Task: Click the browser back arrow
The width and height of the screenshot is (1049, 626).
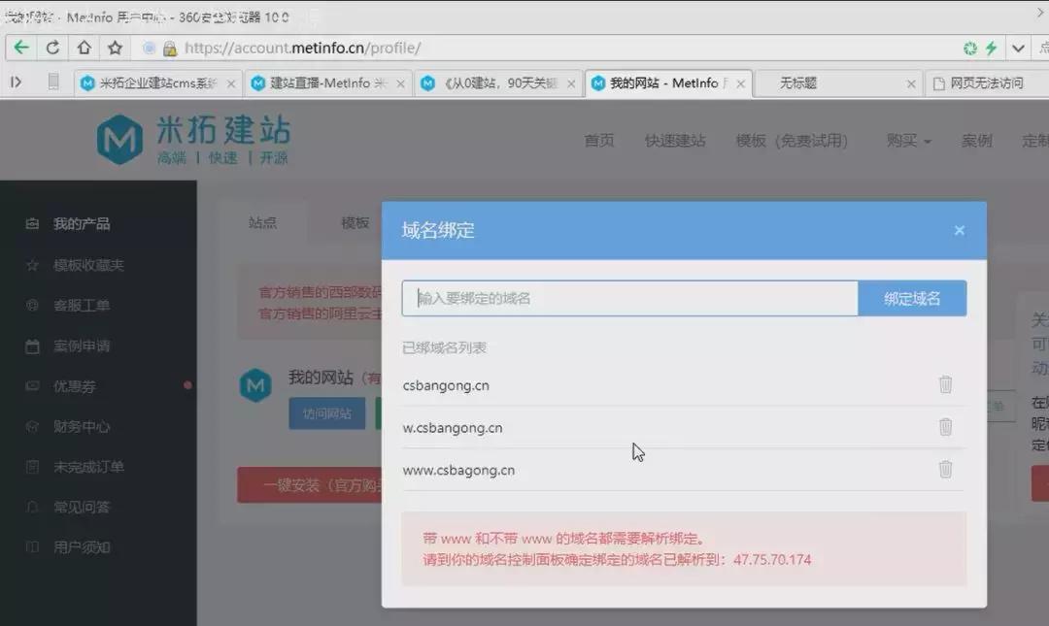Action: pos(21,47)
